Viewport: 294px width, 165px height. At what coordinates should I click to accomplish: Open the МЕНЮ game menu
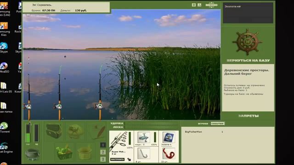coord(211,5)
